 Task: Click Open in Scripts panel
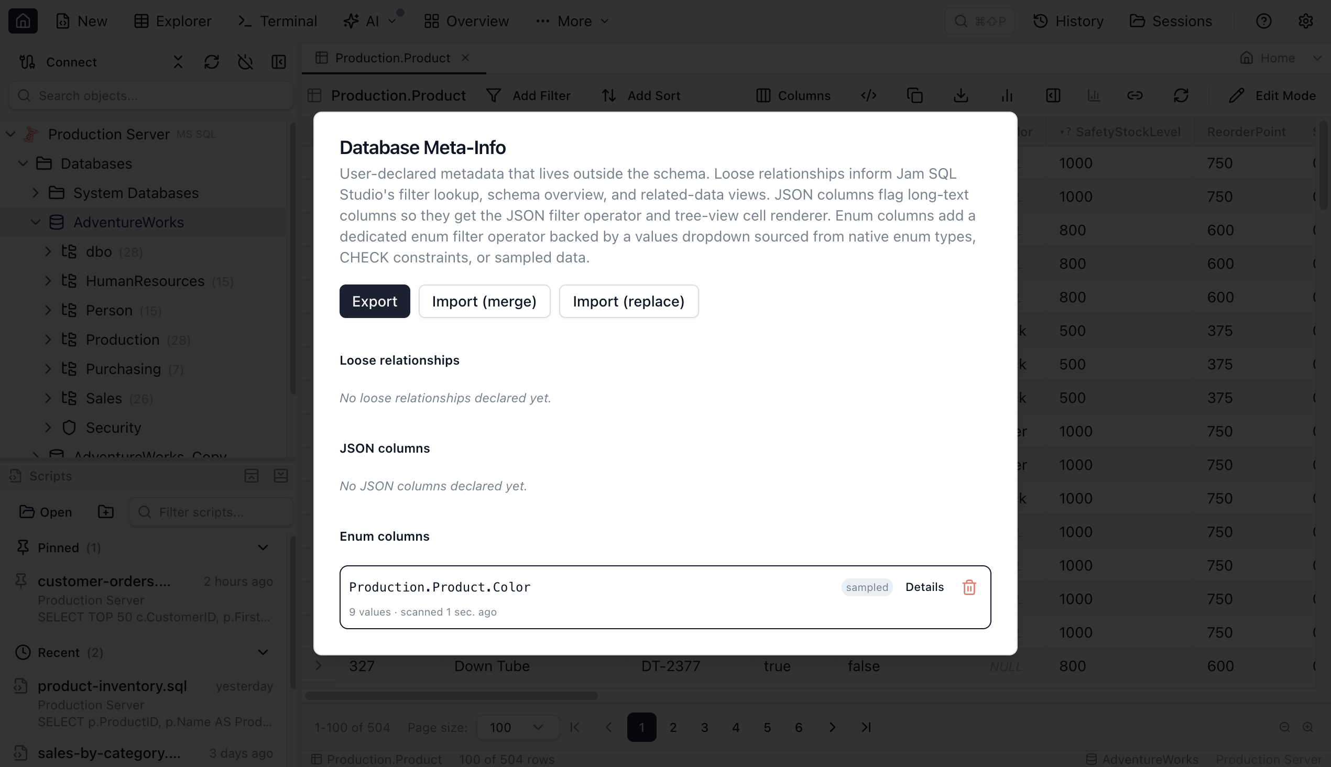tap(45, 512)
